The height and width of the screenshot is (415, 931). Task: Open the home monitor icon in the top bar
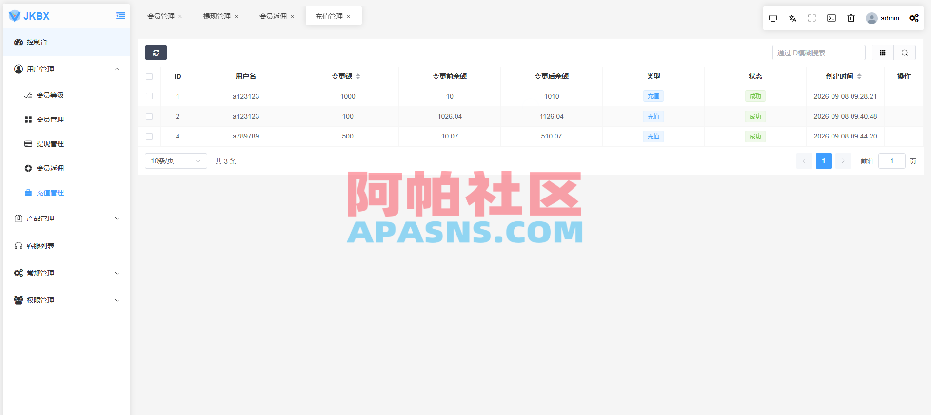[x=773, y=18]
